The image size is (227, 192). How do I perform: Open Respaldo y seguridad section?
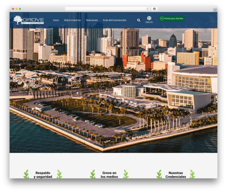click(43, 175)
